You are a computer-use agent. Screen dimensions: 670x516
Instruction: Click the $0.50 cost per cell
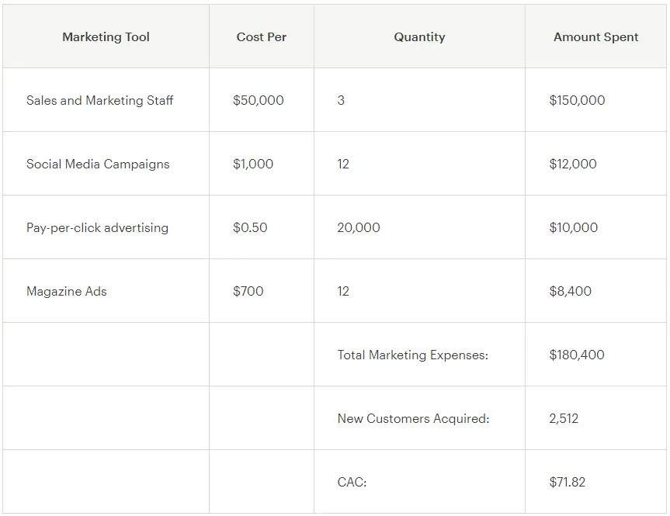click(250, 228)
